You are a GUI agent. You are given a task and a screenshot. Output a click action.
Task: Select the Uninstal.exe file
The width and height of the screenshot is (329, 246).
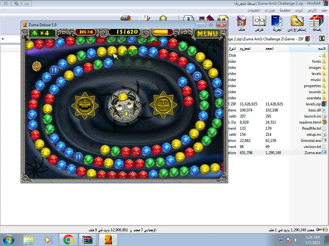[278, 140]
